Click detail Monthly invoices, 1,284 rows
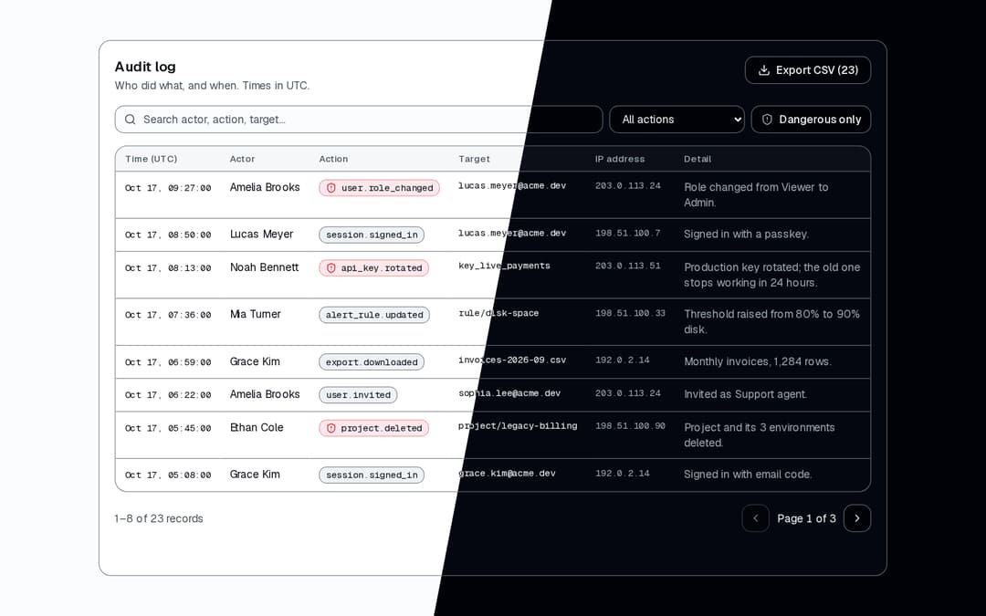986x616 pixels. click(x=758, y=361)
